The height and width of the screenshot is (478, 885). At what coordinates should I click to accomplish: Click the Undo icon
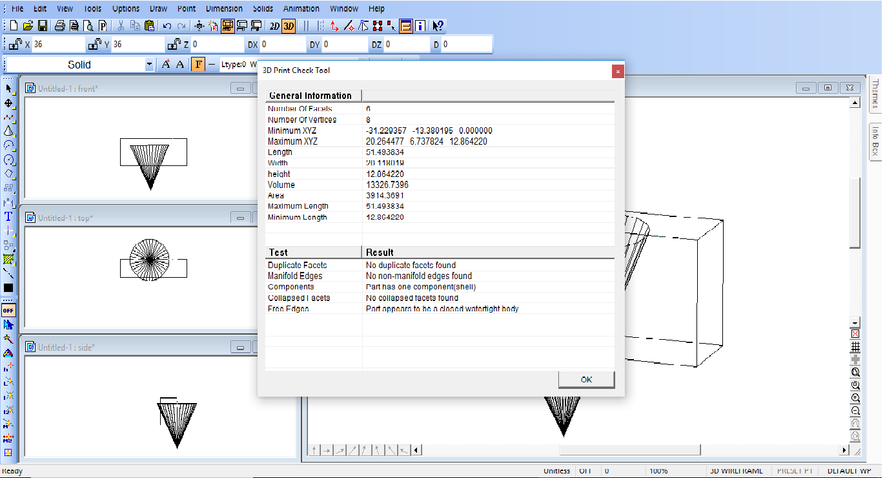[167, 26]
